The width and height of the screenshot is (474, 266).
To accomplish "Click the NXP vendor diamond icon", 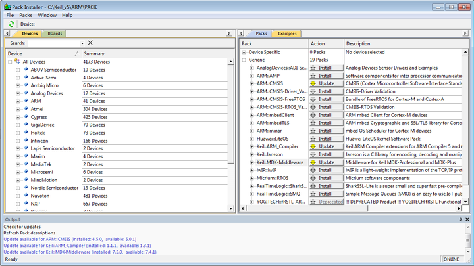I will [x=26, y=203].
